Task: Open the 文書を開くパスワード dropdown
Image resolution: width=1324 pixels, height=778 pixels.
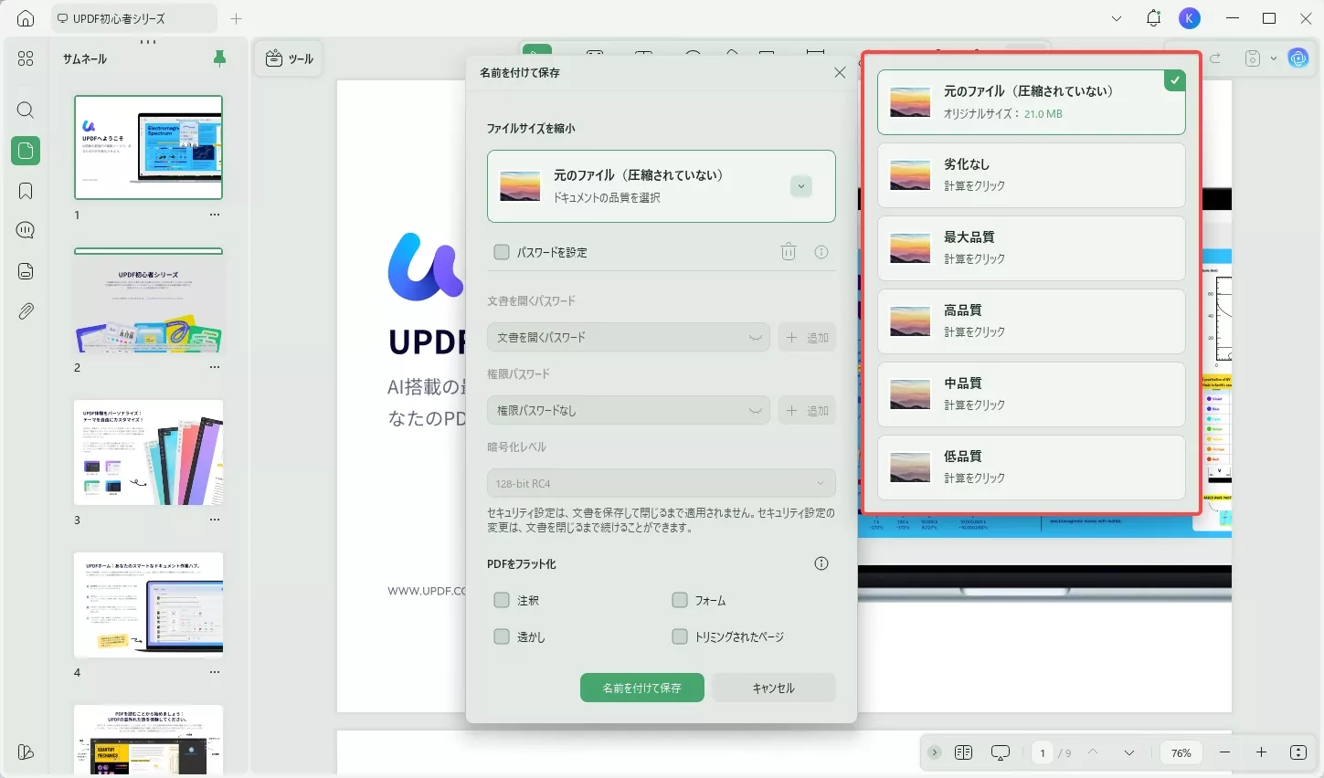Action: [x=629, y=338]
